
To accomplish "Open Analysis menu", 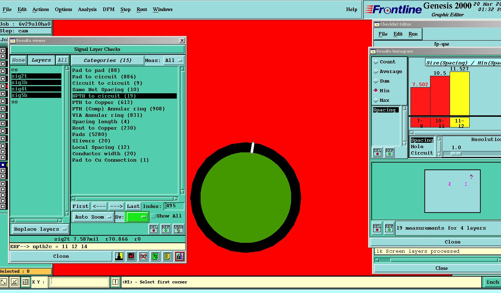I will [x=87, y=9].
